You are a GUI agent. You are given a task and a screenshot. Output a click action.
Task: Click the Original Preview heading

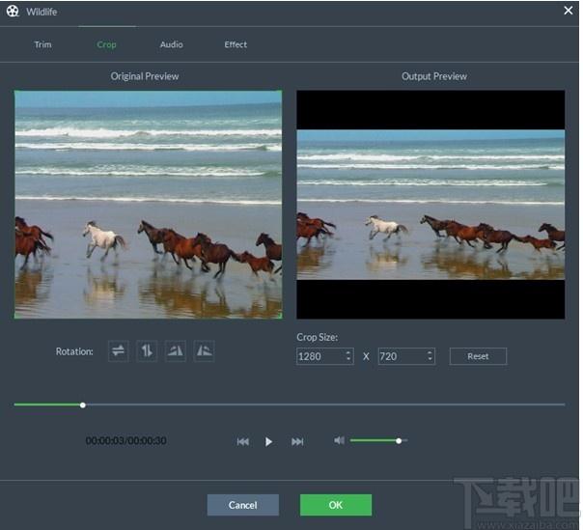click(145, 76)
